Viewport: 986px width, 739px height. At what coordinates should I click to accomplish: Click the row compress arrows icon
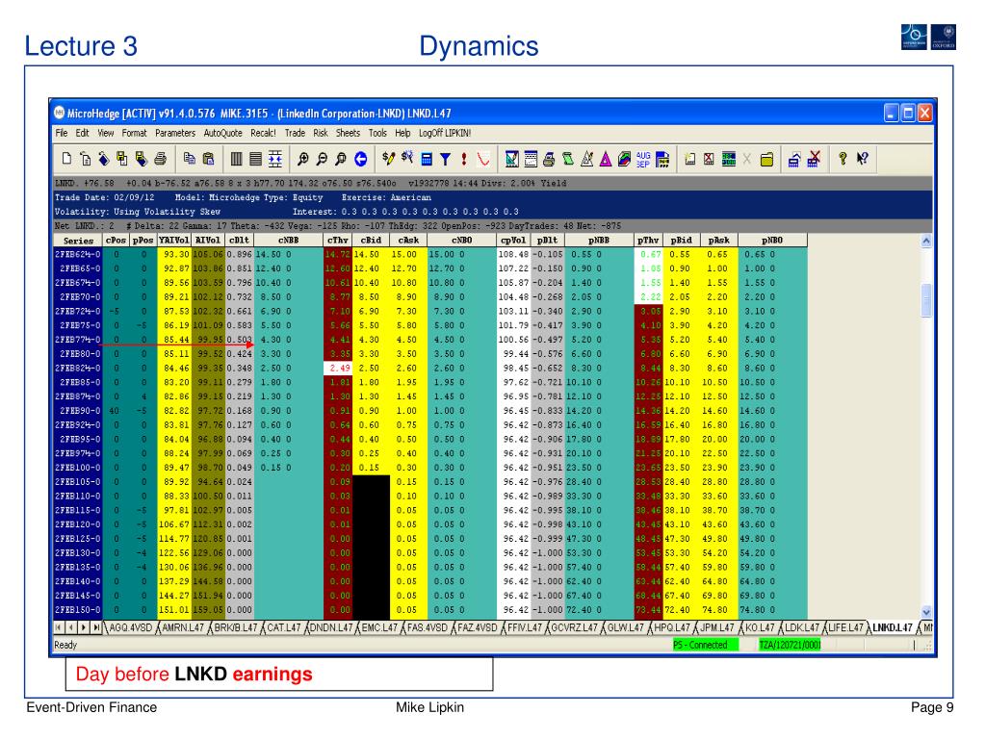click(274, 159)
